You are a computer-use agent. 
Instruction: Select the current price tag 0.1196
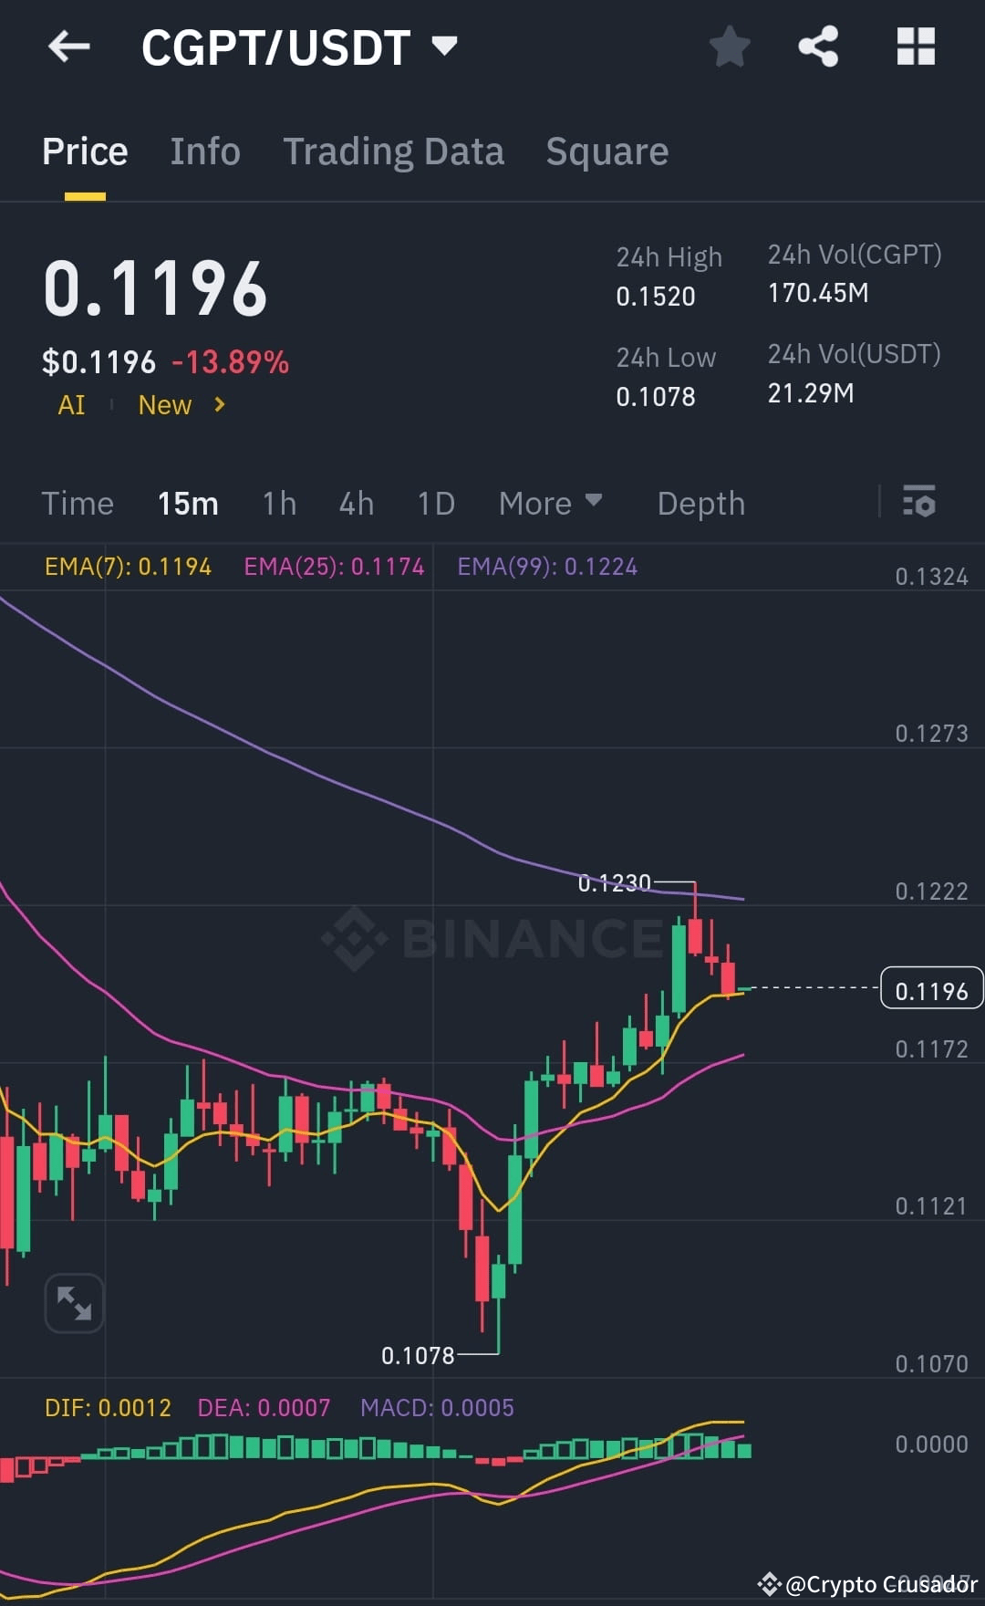(930, 988)
